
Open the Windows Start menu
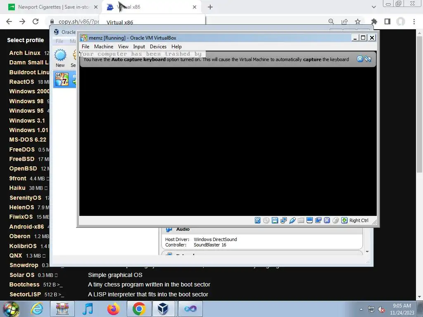click(x=11, y=309)
